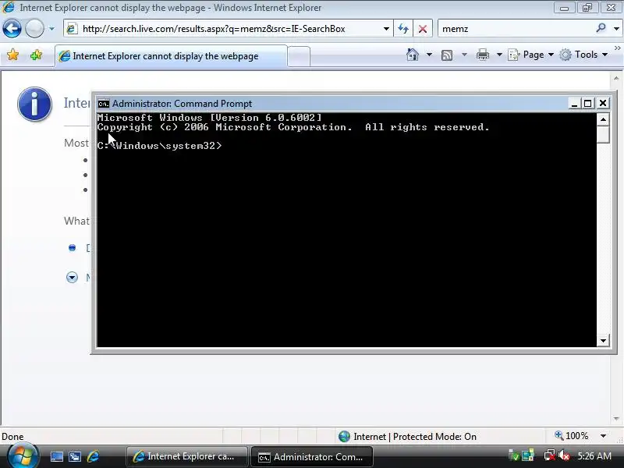
Task: Go back using the Back arrow button
Action: 12,29
